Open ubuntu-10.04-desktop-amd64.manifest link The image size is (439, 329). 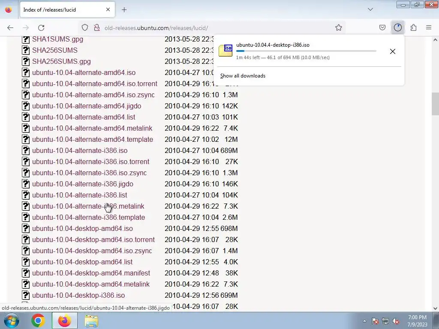click(91, 273)
